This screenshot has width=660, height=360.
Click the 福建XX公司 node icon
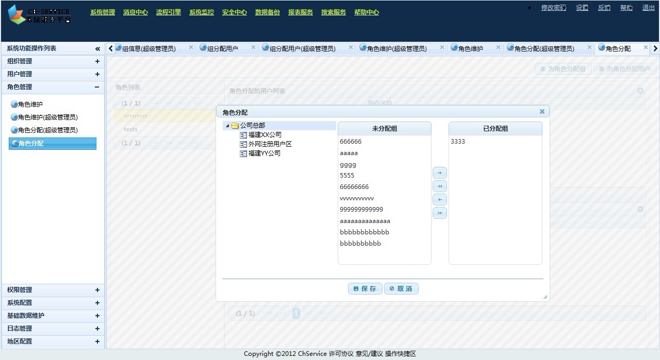point(243,135)
